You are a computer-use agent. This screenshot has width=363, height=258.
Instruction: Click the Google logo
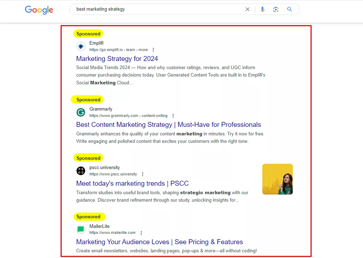click(x=39, y=10)
